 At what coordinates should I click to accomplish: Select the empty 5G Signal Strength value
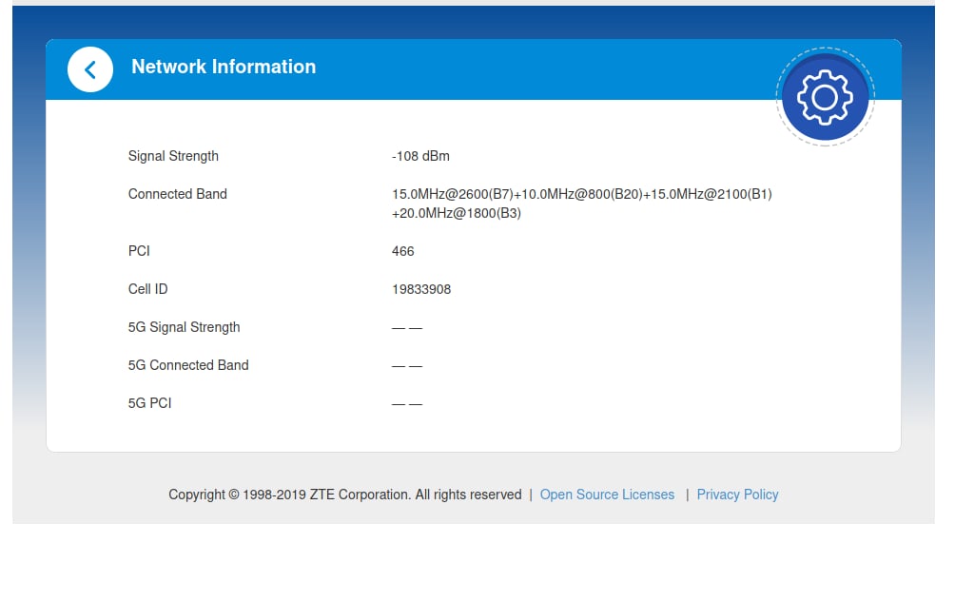[407, 327]
